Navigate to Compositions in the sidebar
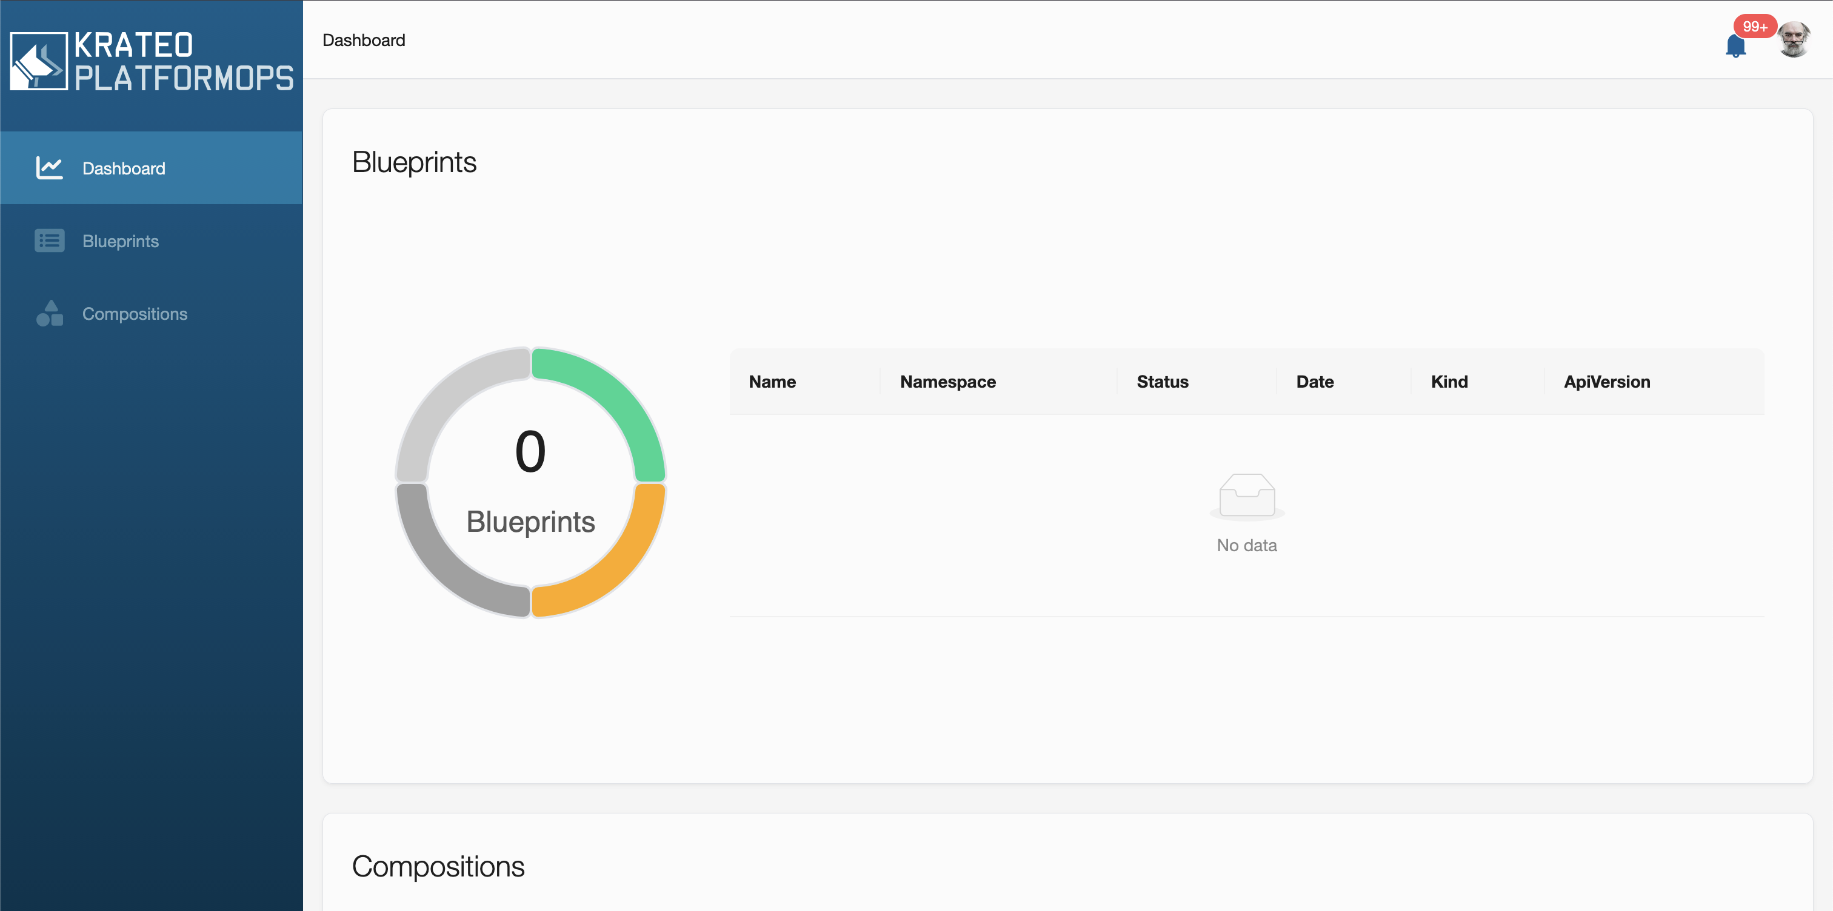1833x911 pixels. click(x=135, y=314)
